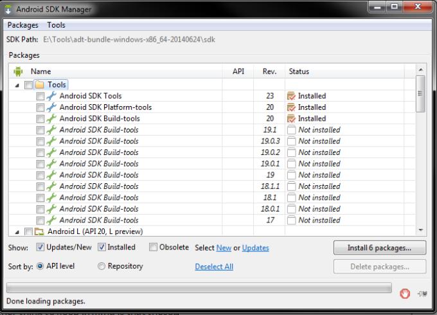Check Build-tools rev 19 checkbox
The image size is (437, 315).
pyautogui.click(x=40, y=175)
